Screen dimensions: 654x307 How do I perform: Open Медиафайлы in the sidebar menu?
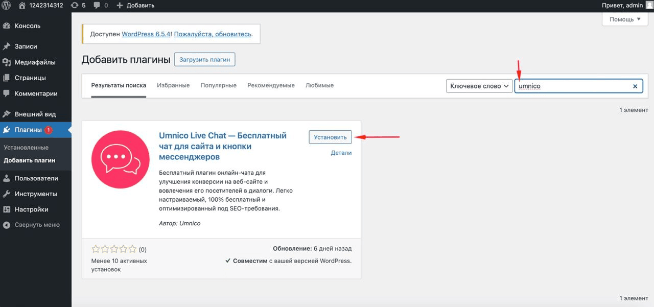point(35,62)
